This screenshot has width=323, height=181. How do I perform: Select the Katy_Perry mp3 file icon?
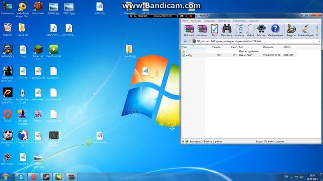tap(53, 30)
